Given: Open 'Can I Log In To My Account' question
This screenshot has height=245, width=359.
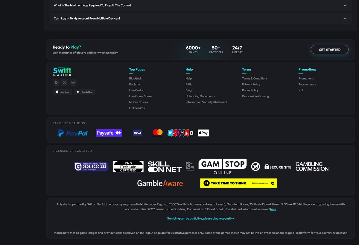Looking at the screenshot, I should 87,19.
